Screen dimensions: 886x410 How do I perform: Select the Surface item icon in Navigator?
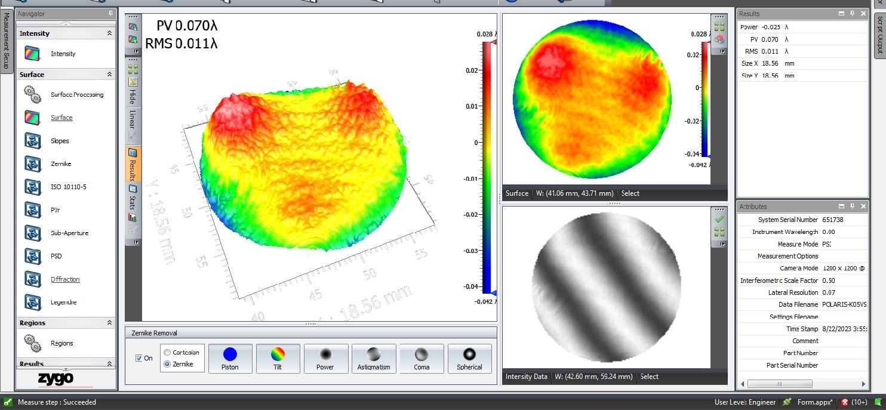coord(32,118)
